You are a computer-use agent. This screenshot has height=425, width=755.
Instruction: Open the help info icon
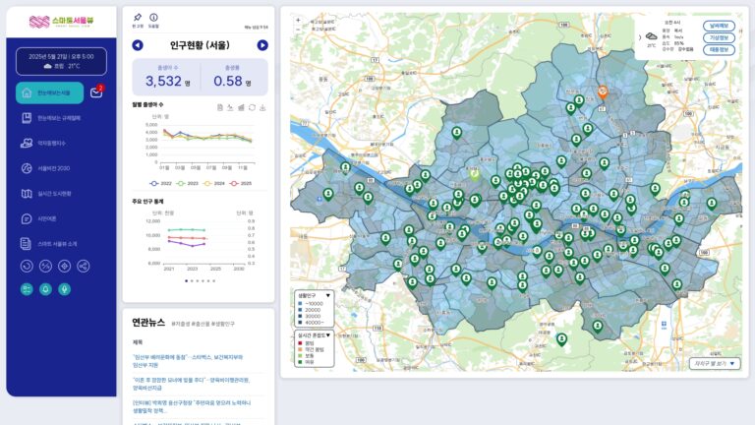[x=153, y=18]
